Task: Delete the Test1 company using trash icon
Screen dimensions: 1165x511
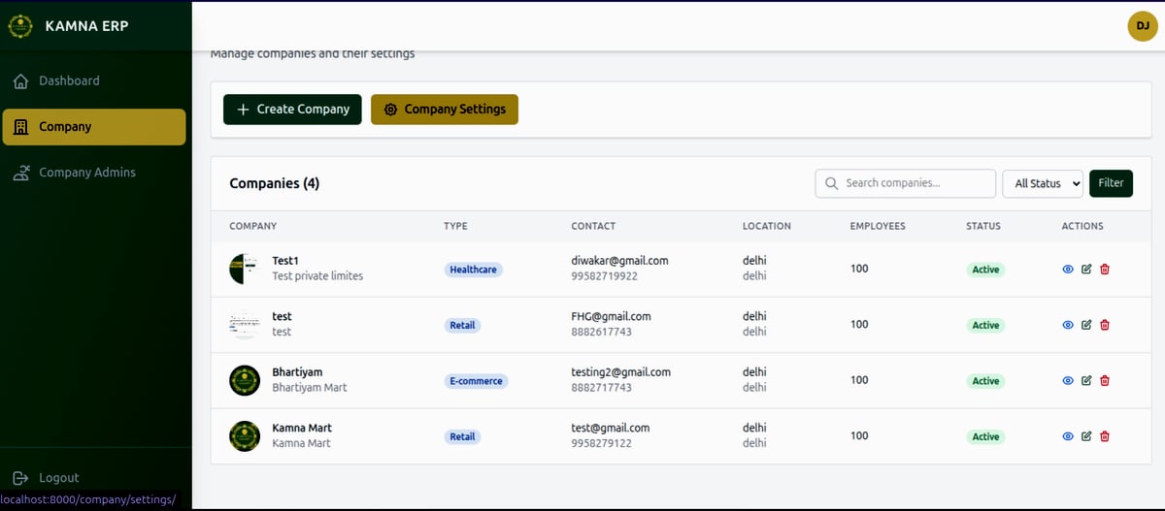Action: pyautogui.click(x=1105, y=270)
